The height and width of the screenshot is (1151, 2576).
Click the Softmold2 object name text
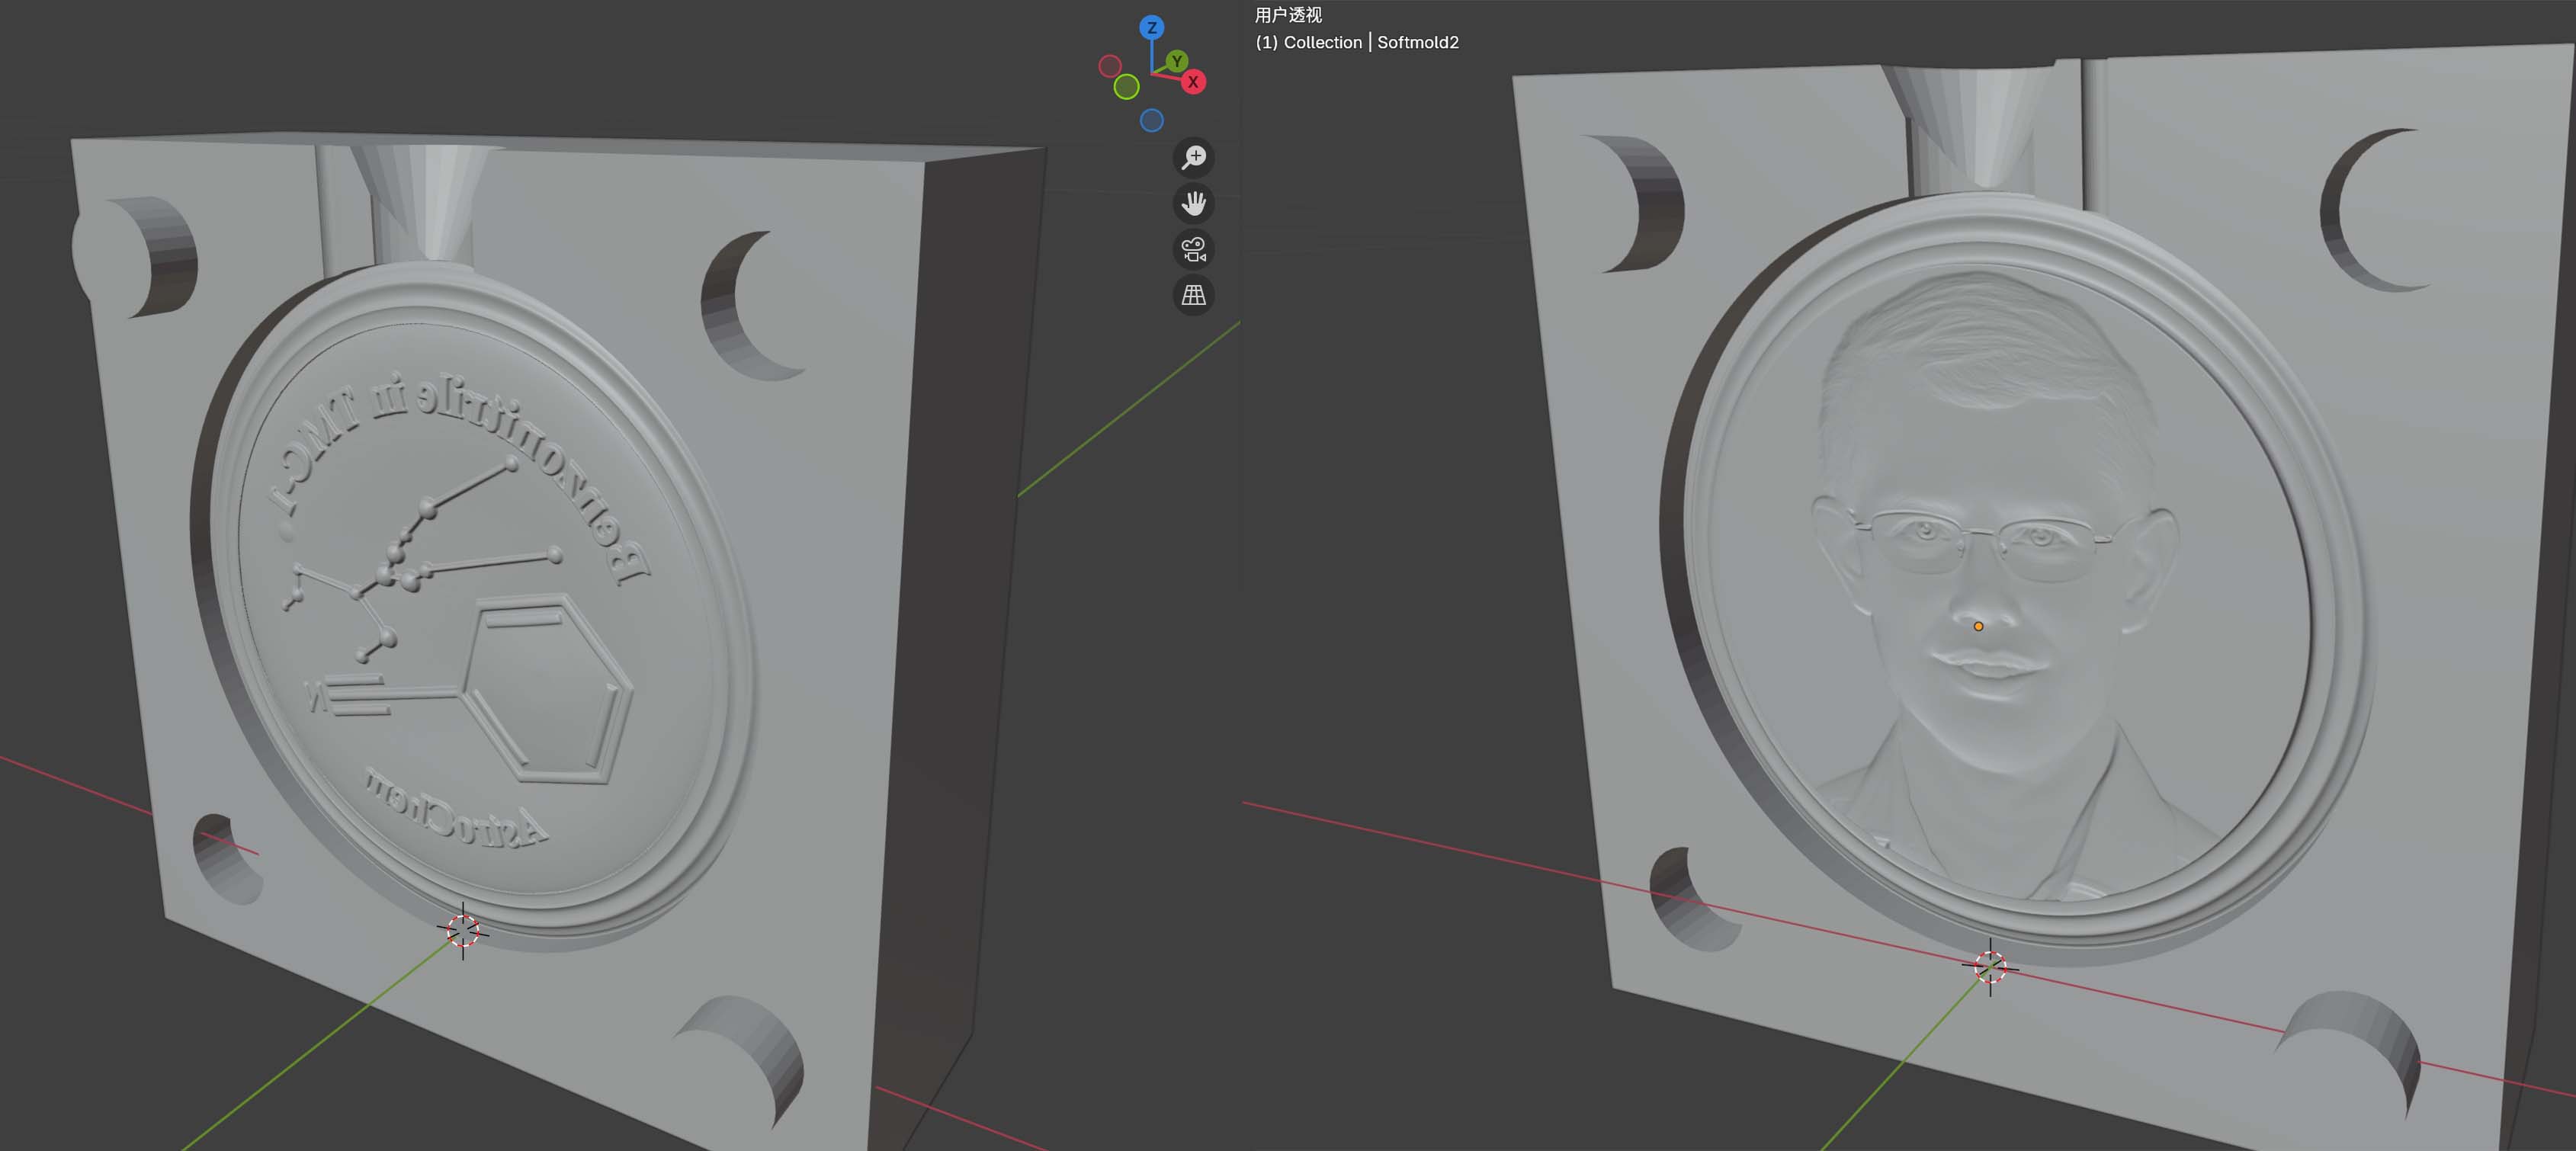1417,42
